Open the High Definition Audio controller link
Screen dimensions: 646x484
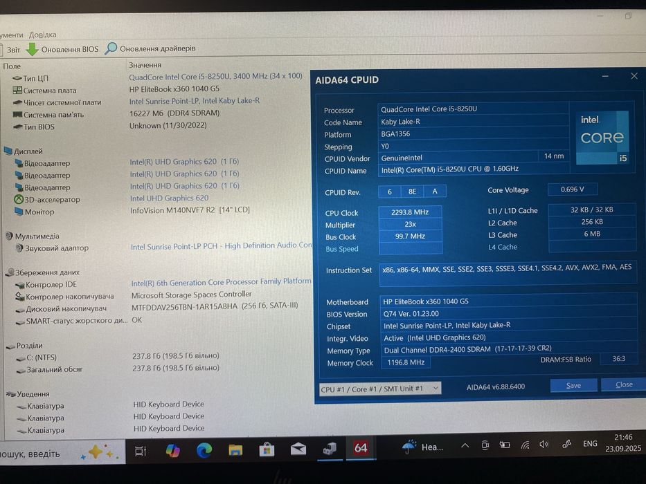(222, 246)
